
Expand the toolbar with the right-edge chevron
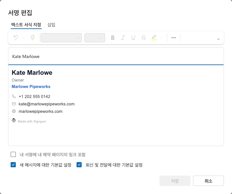click(x=218, y=39)
